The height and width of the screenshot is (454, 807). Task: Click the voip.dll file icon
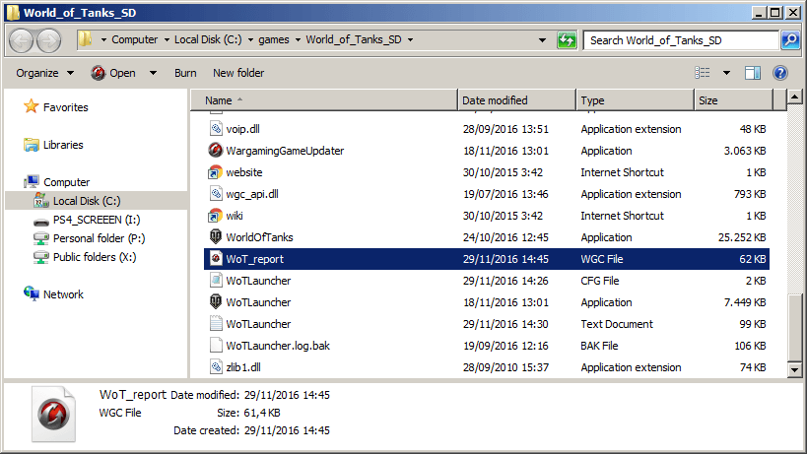tap(216, 129)
